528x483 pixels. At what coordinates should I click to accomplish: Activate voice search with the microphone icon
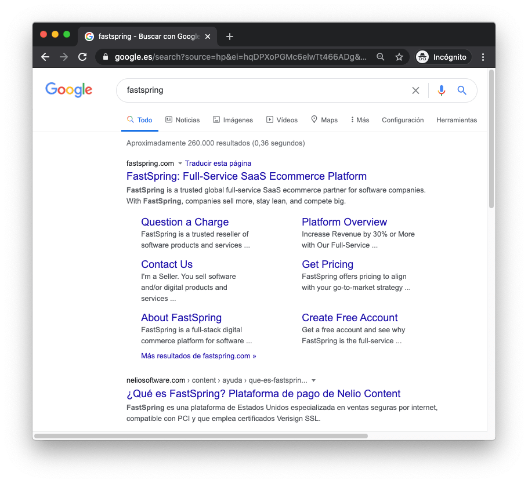tap(441, 90)
